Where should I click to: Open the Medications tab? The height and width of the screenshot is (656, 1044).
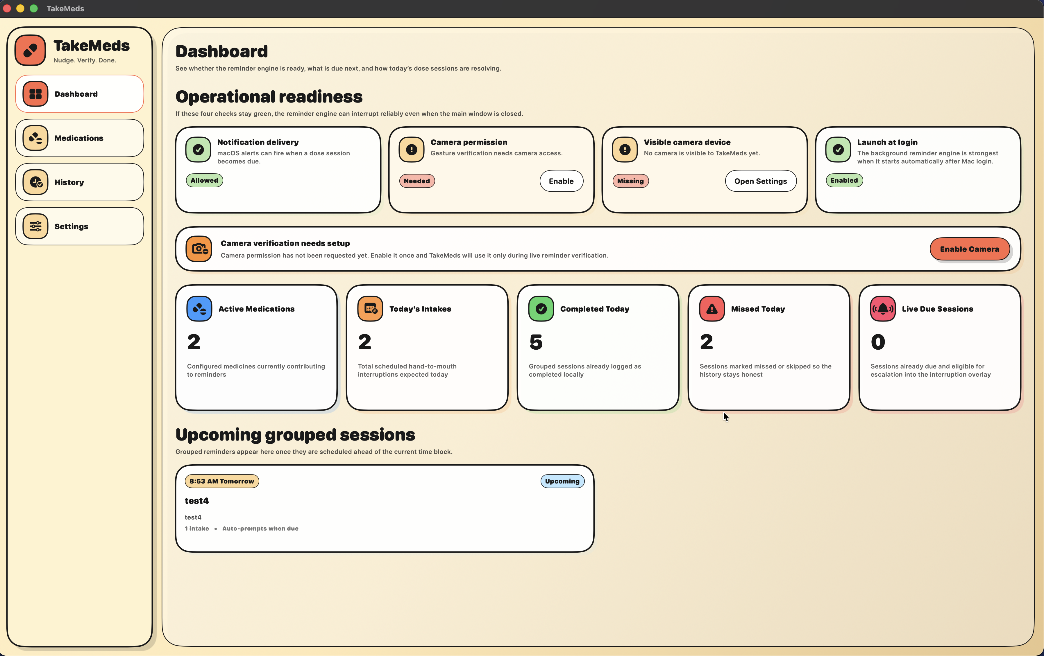pos(79,138)
